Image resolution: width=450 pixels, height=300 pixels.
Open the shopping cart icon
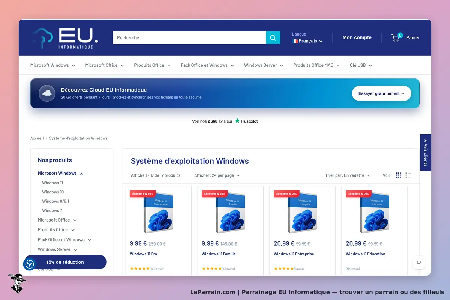[396, 37]
